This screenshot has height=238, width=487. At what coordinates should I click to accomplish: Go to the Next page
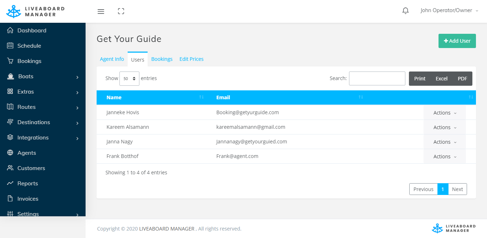pos(457,189)
